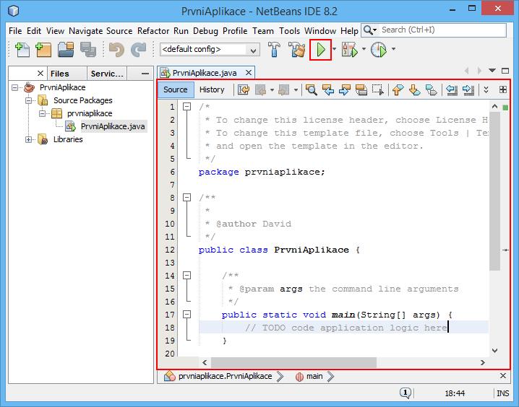Click the Previous Bookmark icon

(x=398, y=89)
